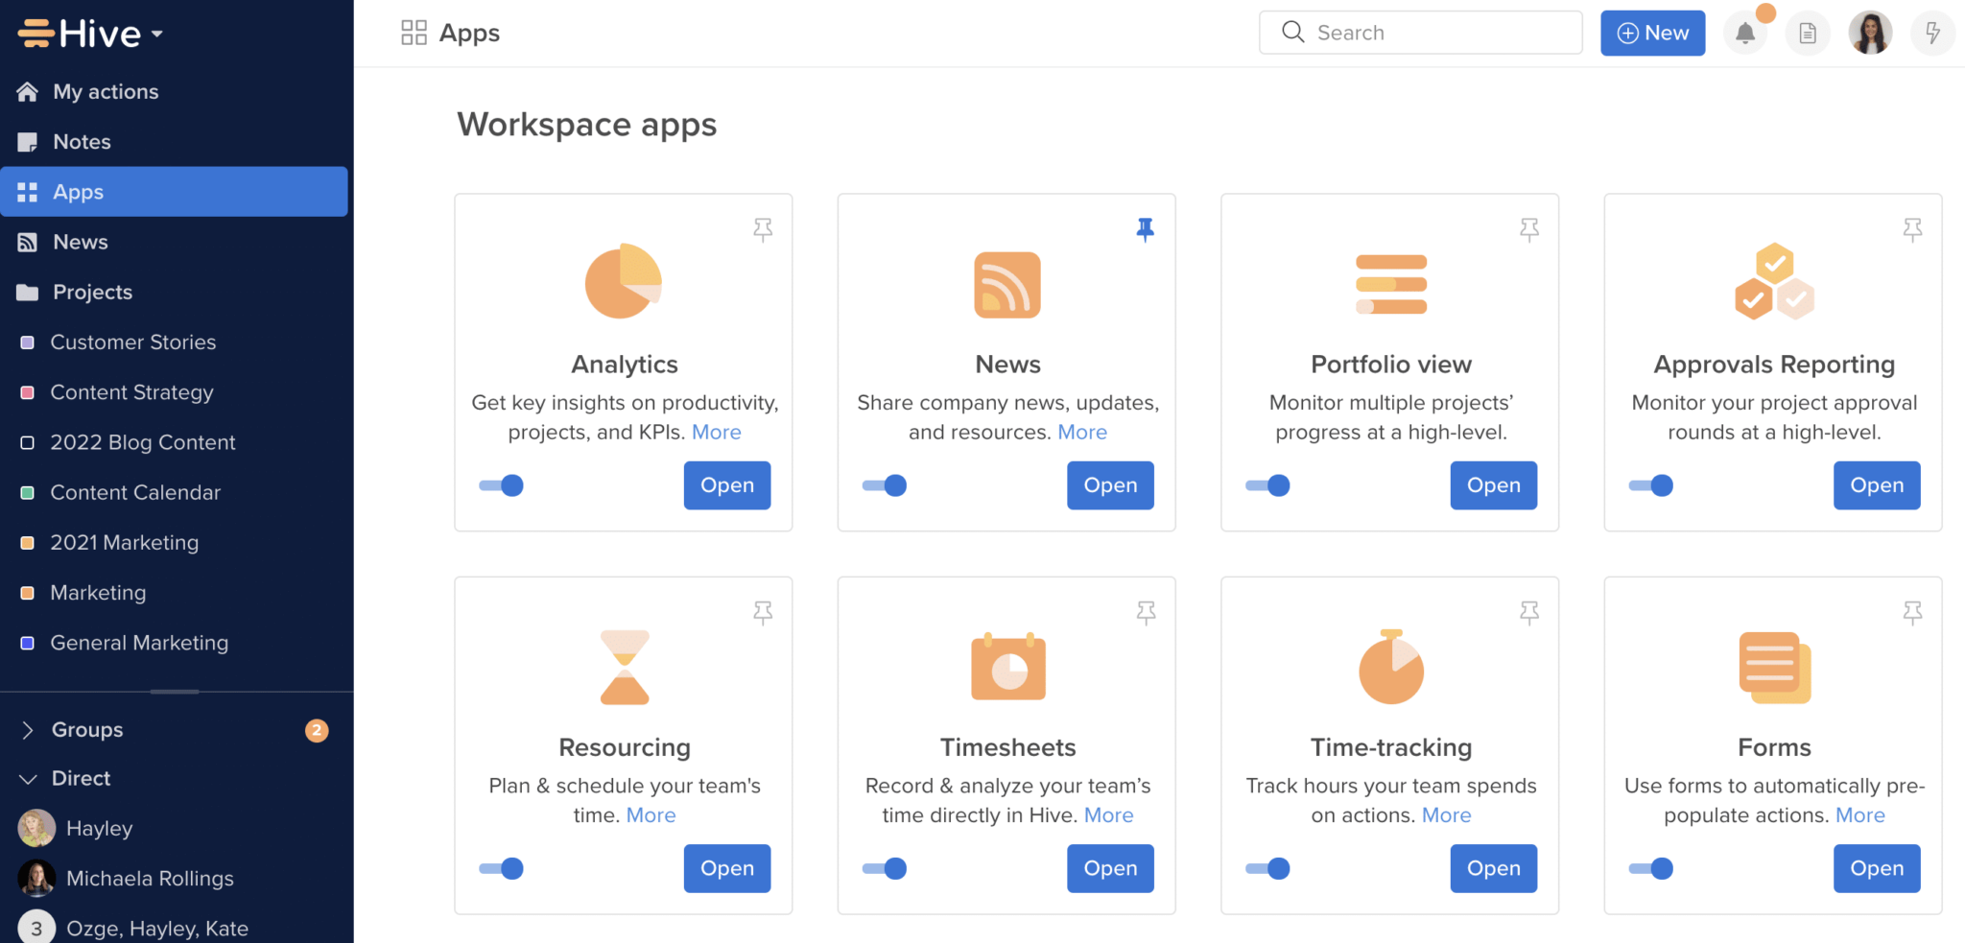Select the Portfolio view icon
This screenshot has width=1965, height=943.
pos(1390,284)
